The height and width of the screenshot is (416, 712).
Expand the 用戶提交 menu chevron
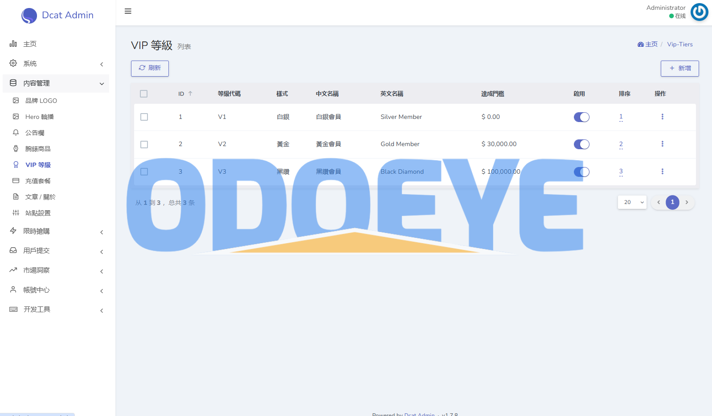[102, 252]
